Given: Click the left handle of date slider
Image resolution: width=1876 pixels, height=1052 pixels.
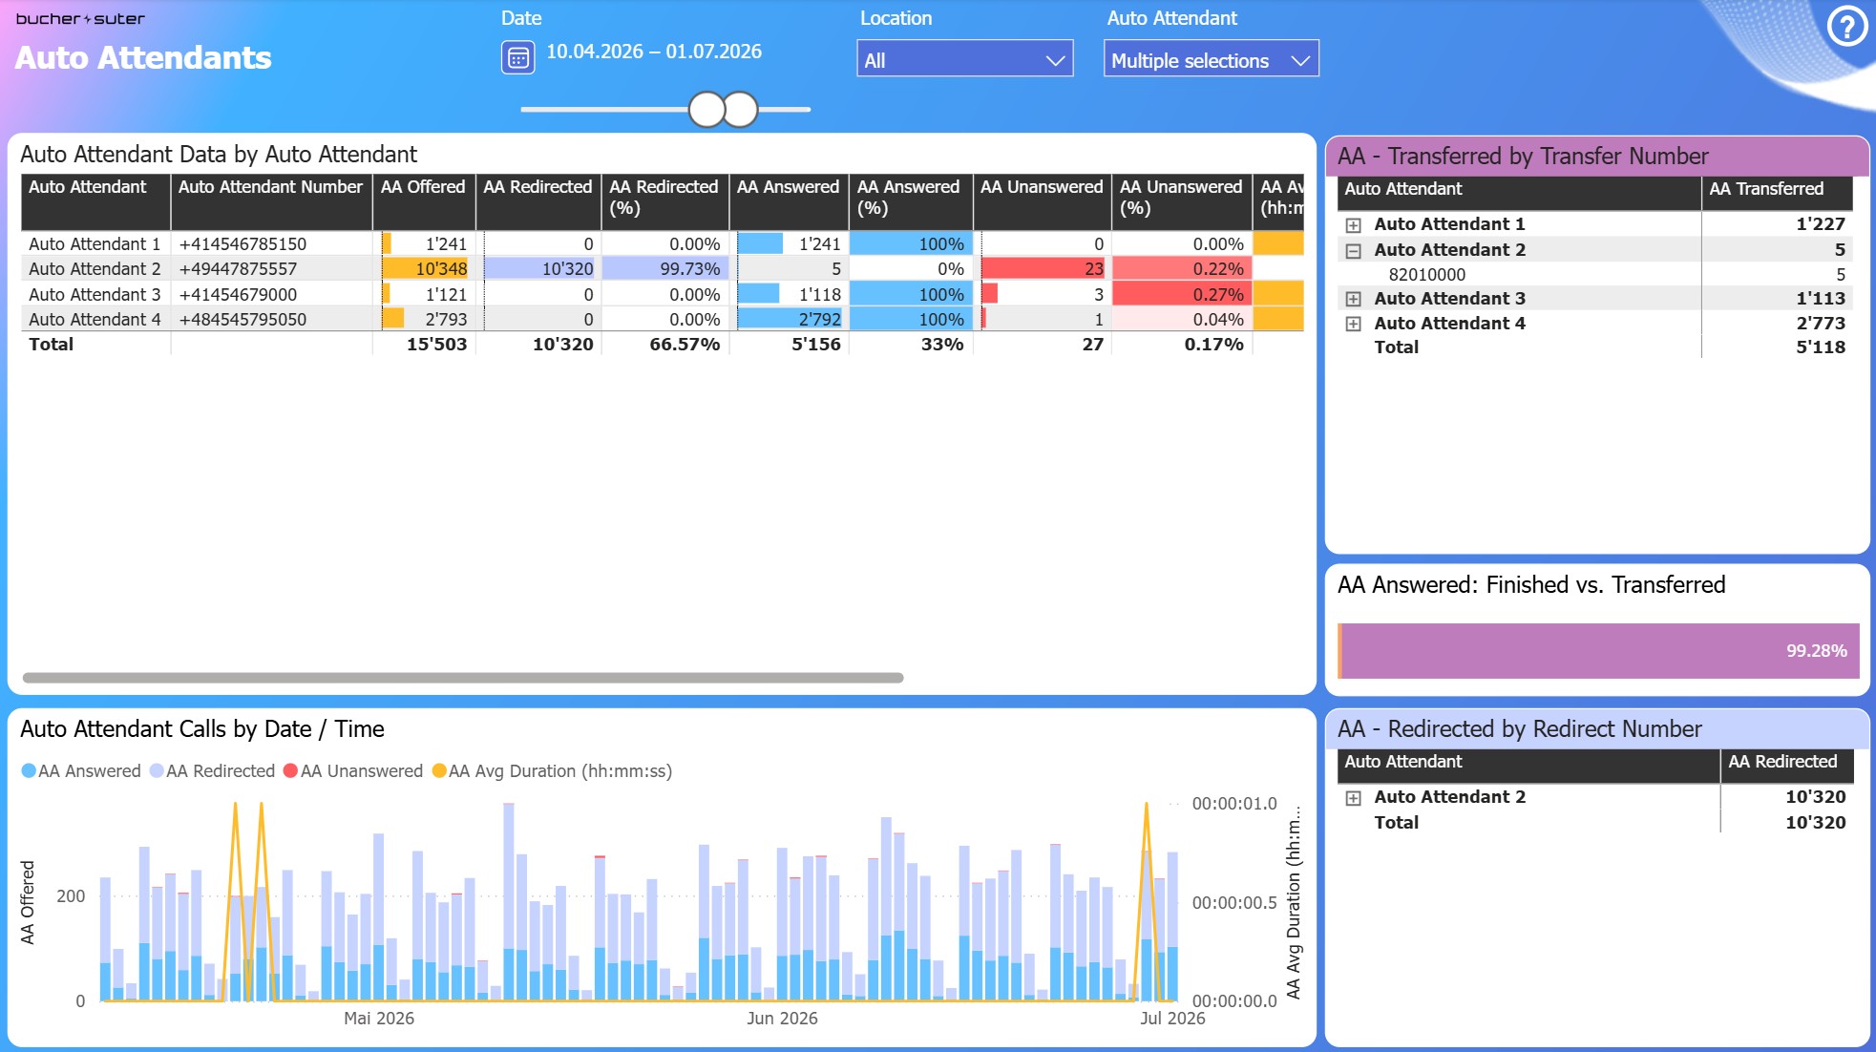Looking at the screenshot, I should tap(707, 110).
